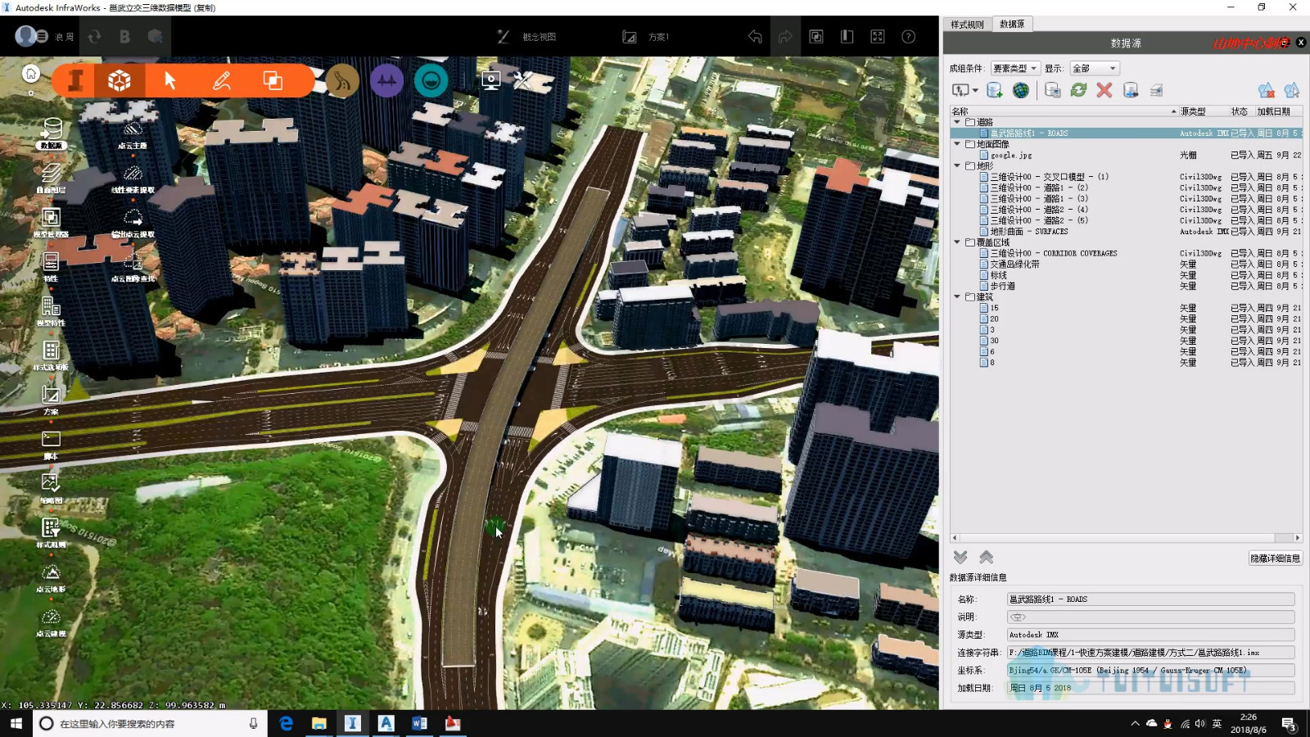Screen dimensions: 1310x737
Task: Open the 曲面图层 surface layers tool
Action: (x=51, y=177)
